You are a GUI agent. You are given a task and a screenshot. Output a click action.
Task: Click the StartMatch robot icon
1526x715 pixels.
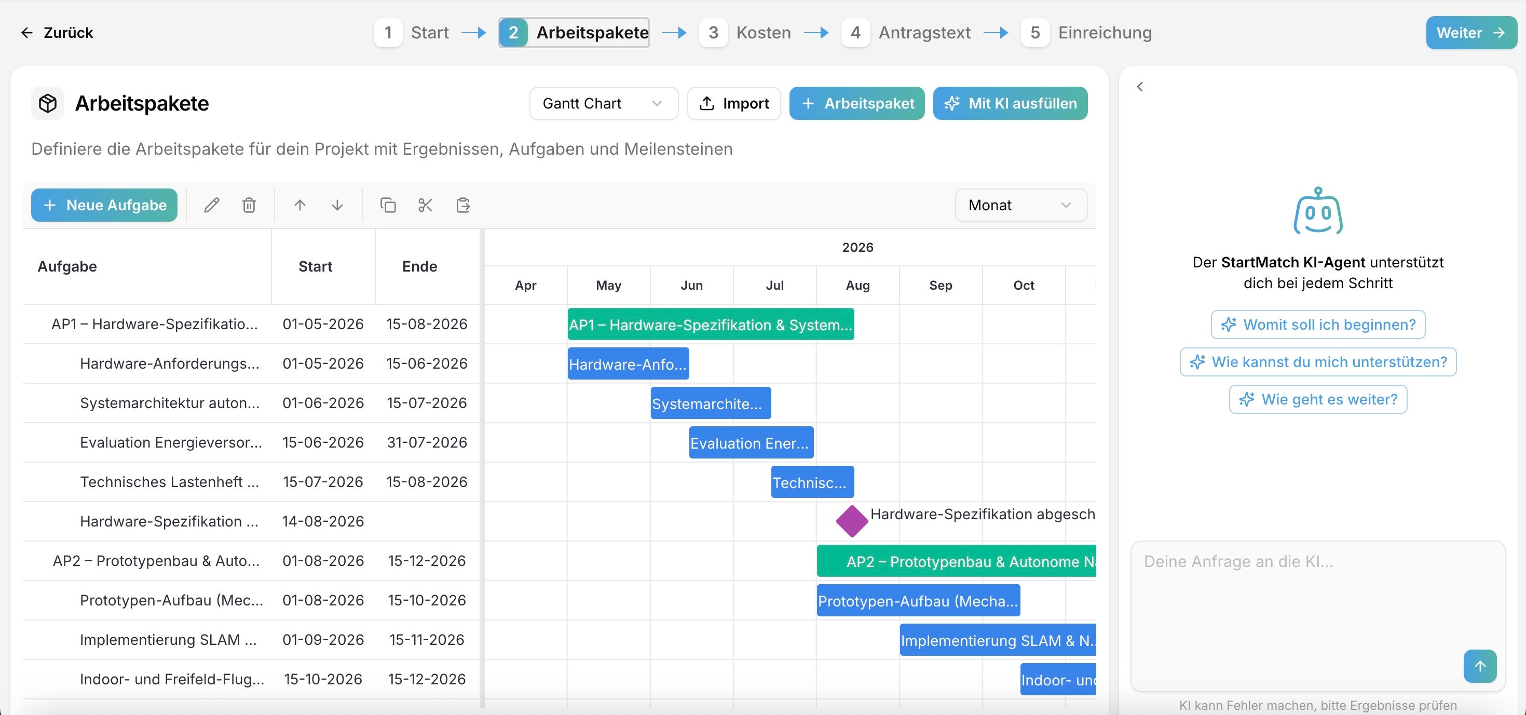[x=1318, y=211]
